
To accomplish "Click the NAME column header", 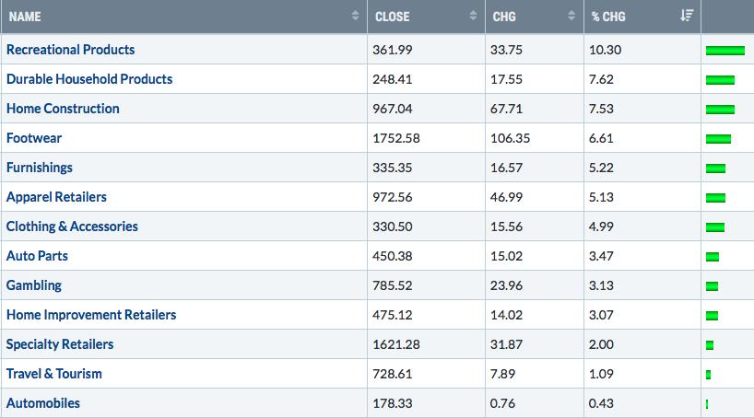I will (x=25, y=17).
